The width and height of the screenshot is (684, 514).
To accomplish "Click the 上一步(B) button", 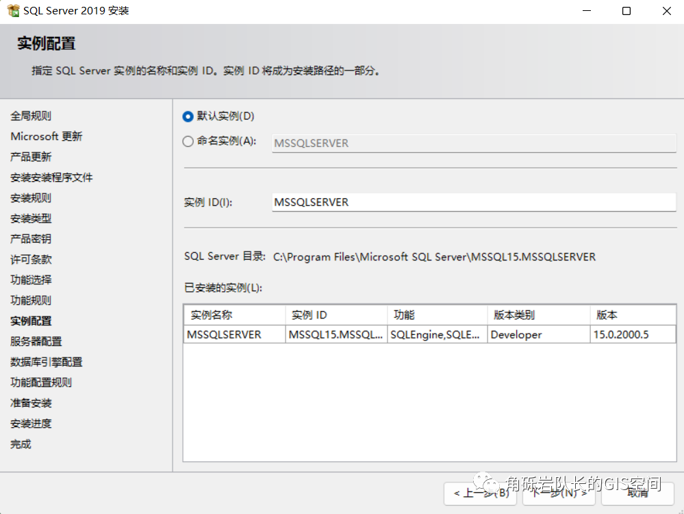I will click(x=480, y=493).
